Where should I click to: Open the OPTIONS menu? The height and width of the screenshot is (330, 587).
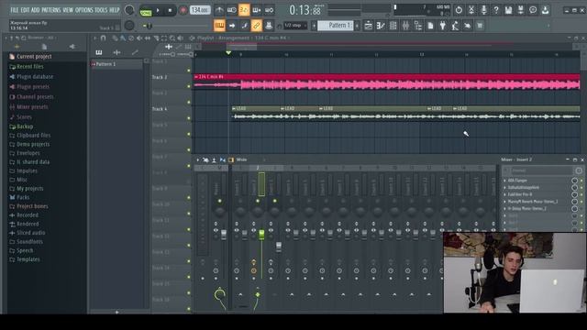[83, 10]
